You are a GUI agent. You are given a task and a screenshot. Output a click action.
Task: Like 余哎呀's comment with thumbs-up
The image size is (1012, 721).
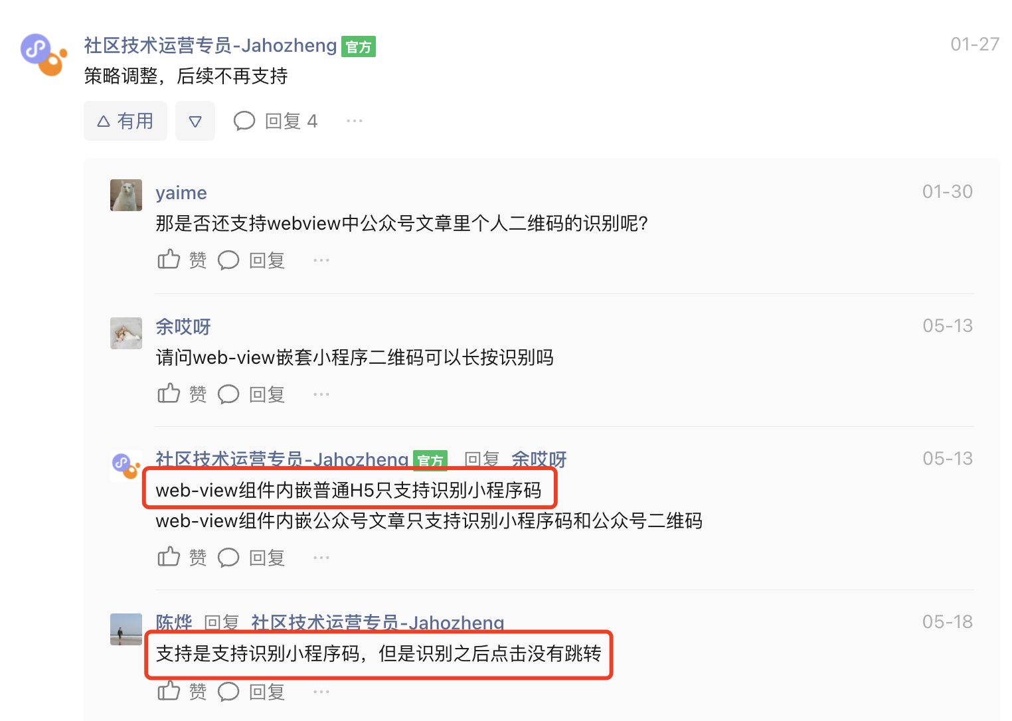(182, 394)
